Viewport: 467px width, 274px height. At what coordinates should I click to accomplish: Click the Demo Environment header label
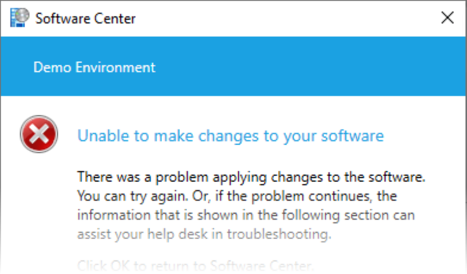click(x=94, y=67)
